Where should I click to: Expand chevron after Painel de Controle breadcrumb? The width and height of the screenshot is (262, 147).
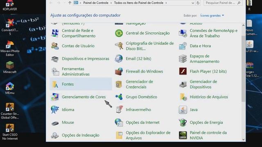tap(111, 3)
